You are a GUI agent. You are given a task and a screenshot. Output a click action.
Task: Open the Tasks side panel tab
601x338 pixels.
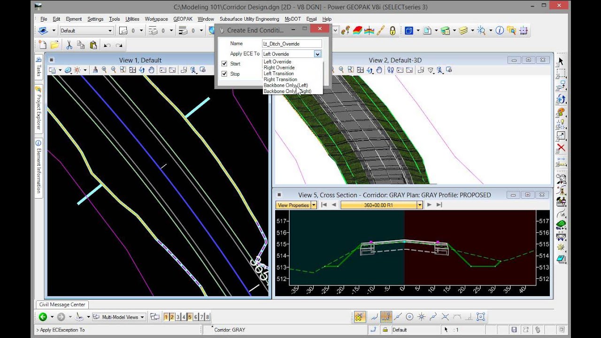(39, 67)
